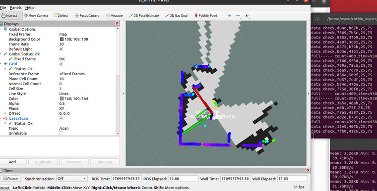Select the Normal Cell Count row

pos(58,84)
